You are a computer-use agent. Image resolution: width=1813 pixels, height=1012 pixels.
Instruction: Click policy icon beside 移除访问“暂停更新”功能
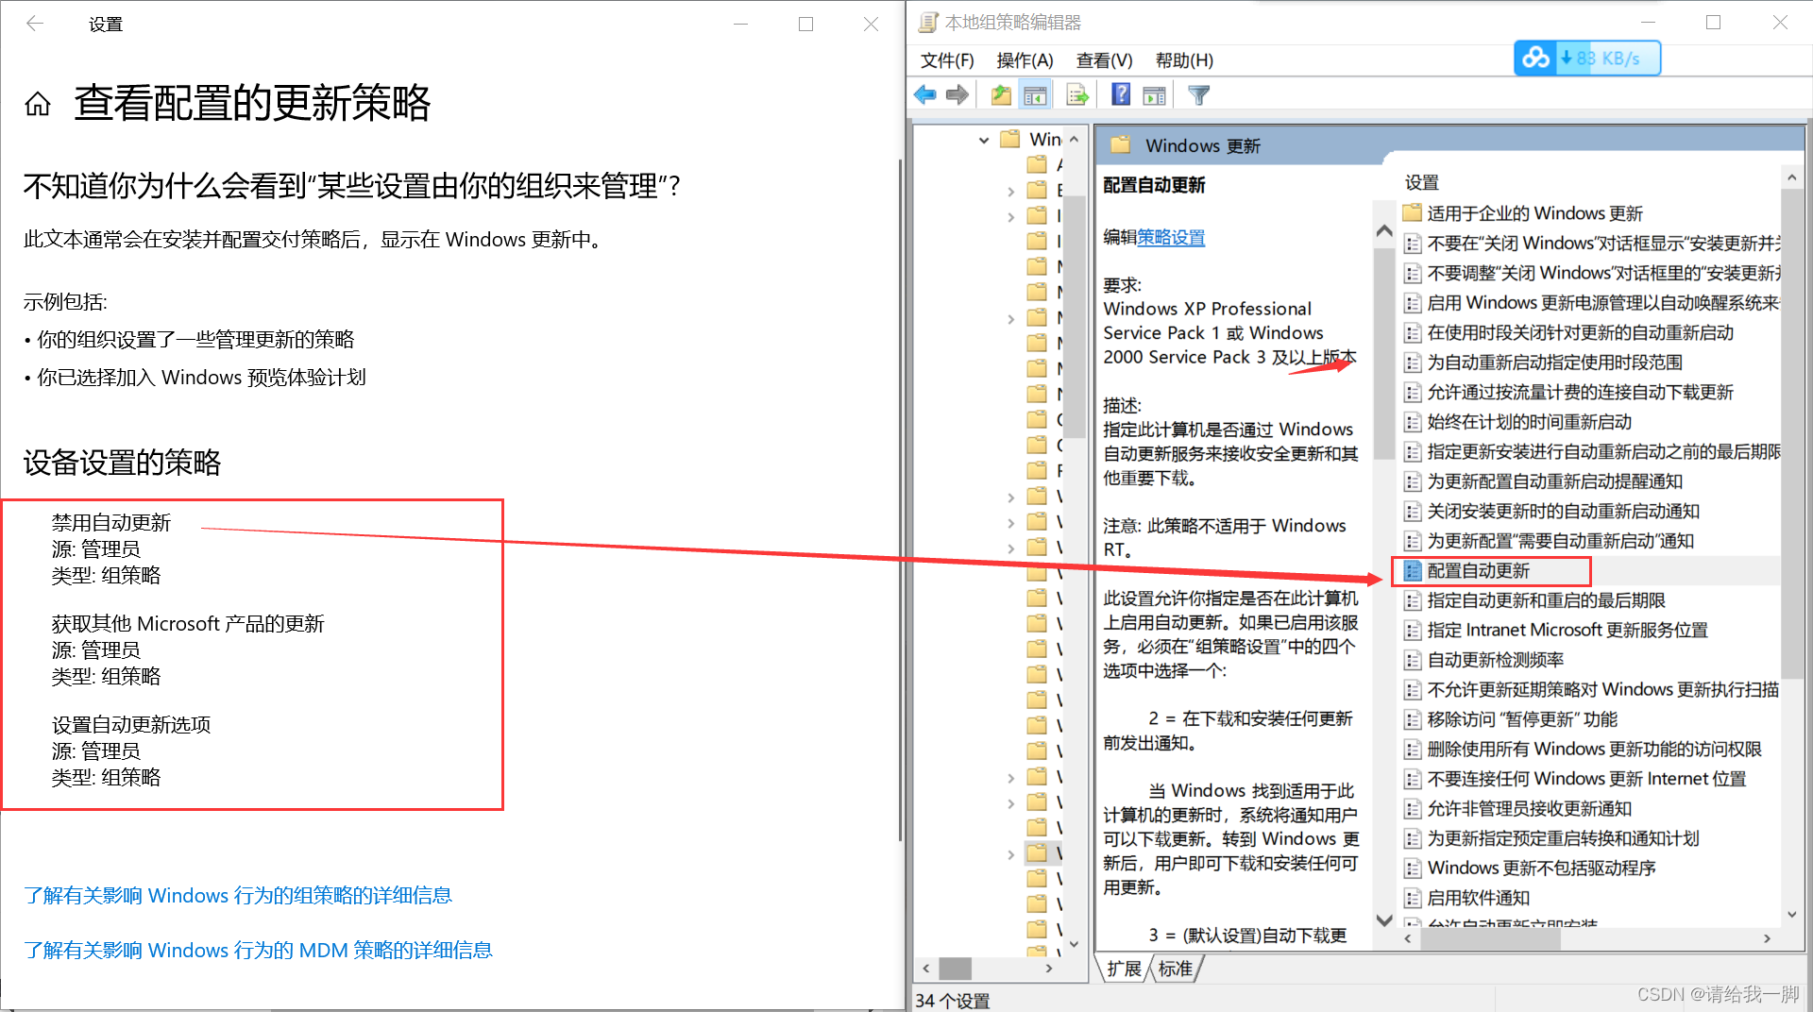1413,719
